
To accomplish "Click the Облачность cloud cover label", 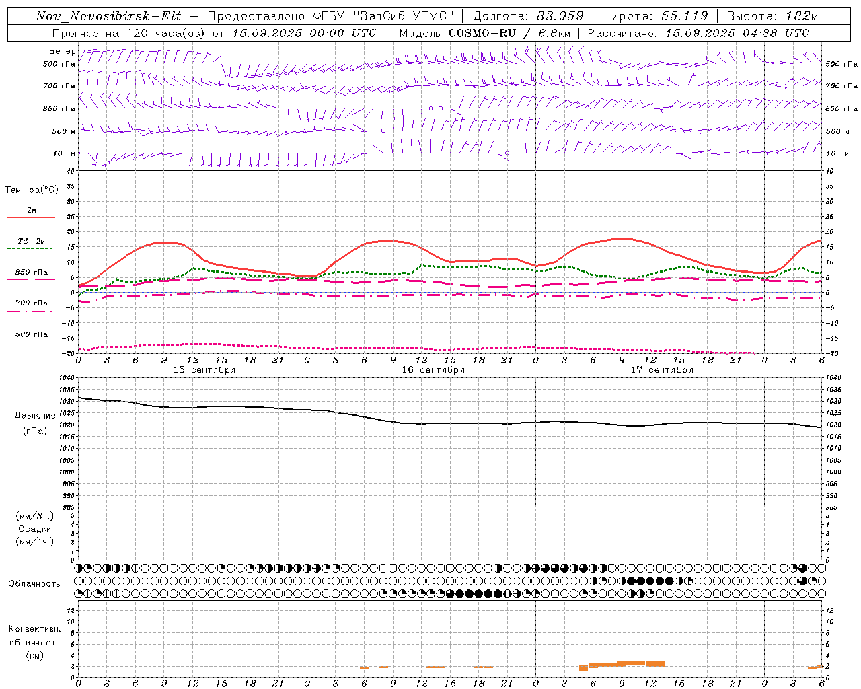I will tap(34, 584).
